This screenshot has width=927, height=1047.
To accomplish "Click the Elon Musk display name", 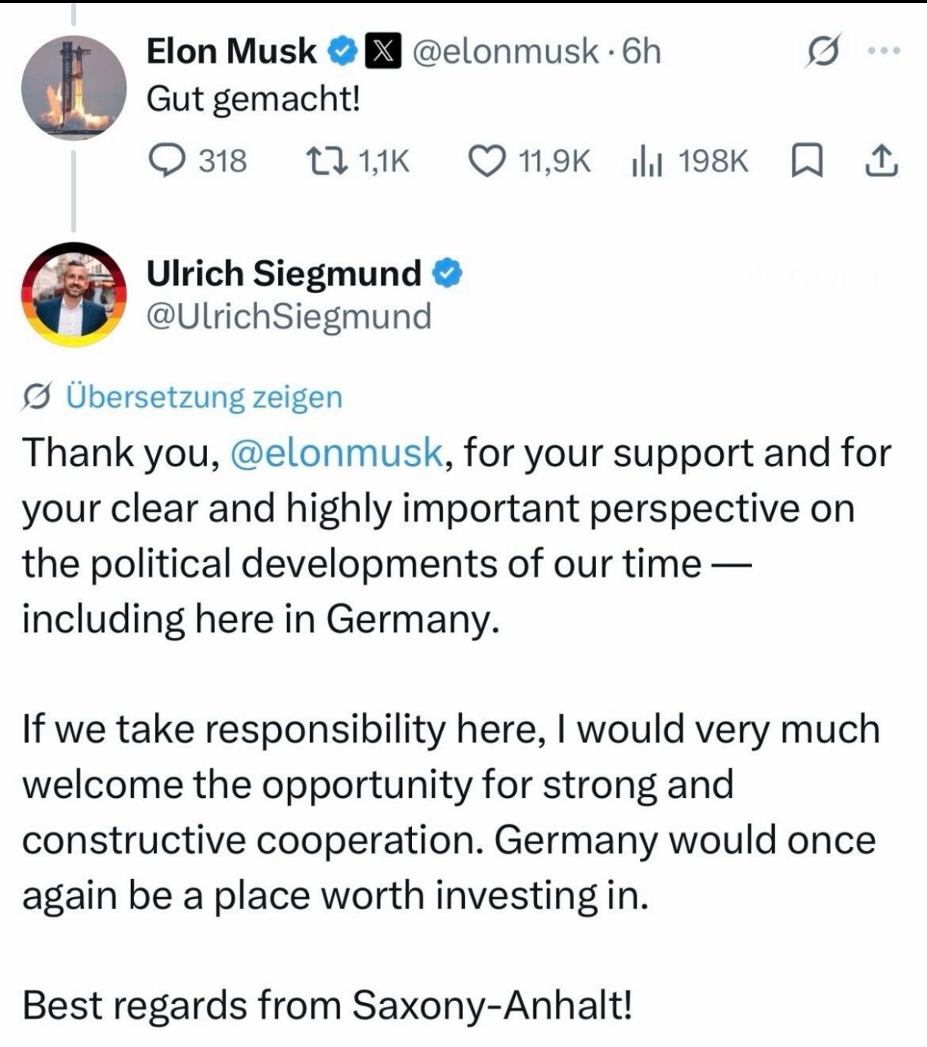I will [231, 51].
